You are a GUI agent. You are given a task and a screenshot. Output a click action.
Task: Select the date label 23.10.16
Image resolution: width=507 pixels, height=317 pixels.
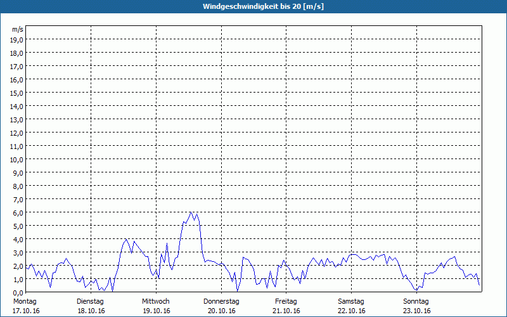click(x=416, y=311)
